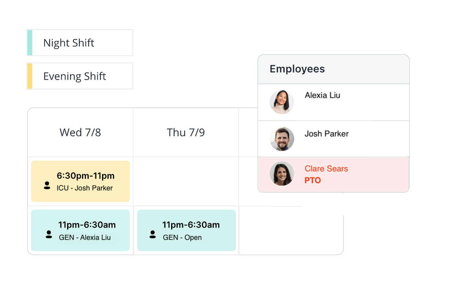Click person icon on Josh Parker ICU shift
449x292 pixels.
tap(47, 185)
